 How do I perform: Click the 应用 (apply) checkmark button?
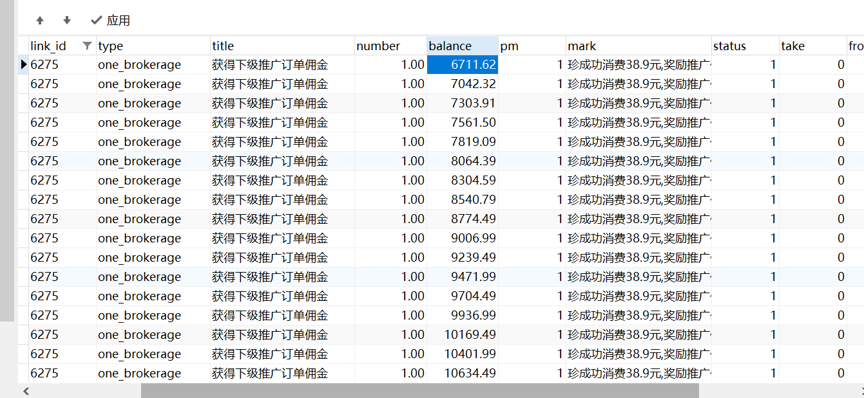111,21
